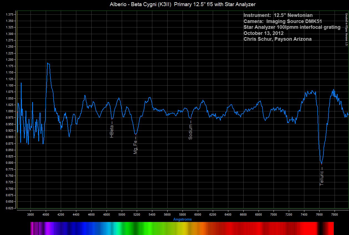This screenshot has height=235, width=349.
Task: Click the 0.625 y-axis tick label
Action: pos(10,208)
